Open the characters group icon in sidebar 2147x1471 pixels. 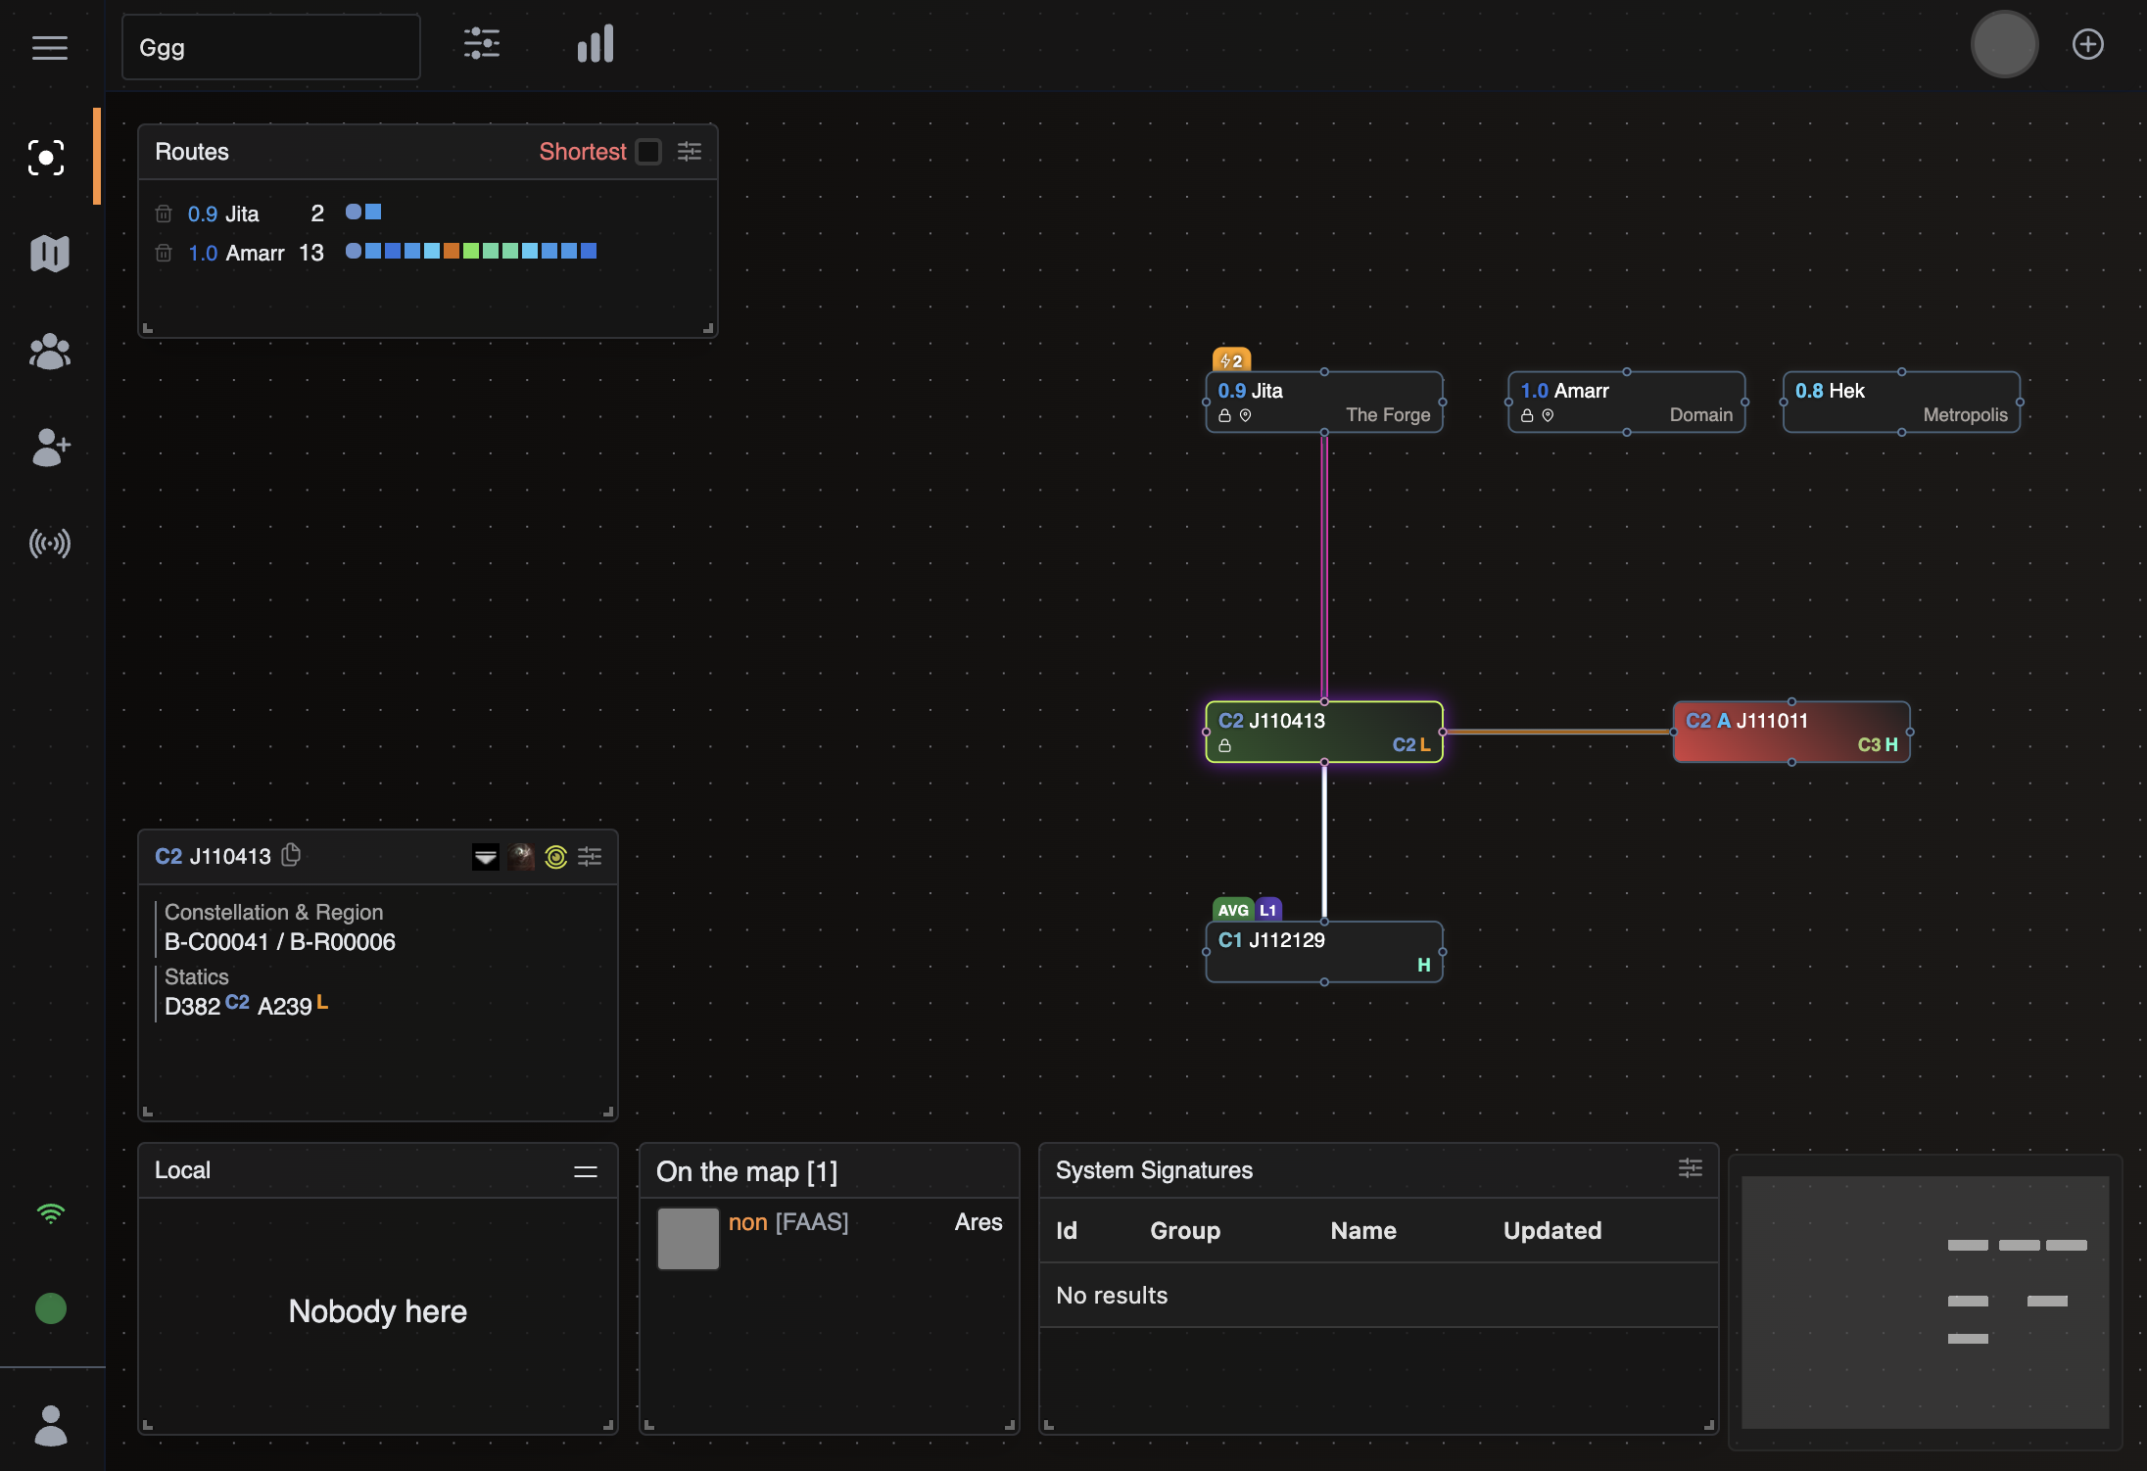coord(49,352)
